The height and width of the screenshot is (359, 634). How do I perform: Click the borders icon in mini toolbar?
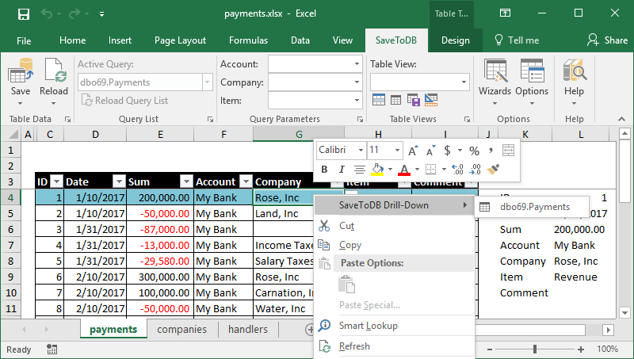(431, 170)
